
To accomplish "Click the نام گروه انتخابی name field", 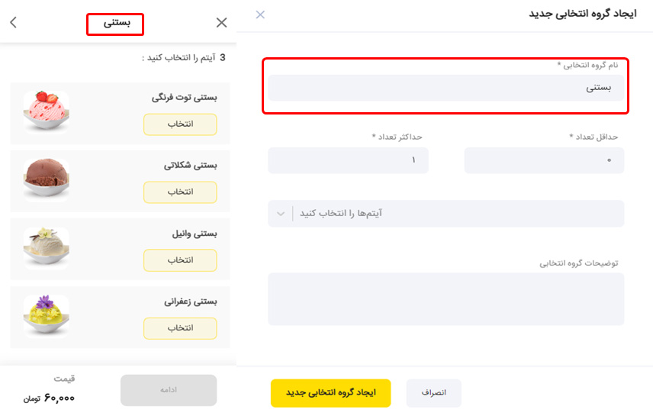I will (x=446, y=88).
